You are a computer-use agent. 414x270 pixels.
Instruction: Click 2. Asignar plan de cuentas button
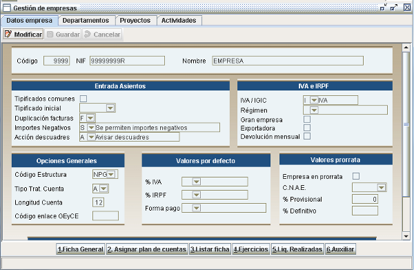click(x=147, y=249)
